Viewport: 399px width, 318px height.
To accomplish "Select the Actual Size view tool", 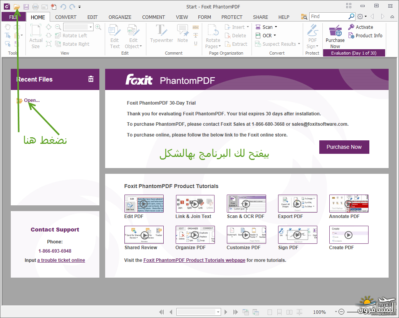I will coord(35,36).
